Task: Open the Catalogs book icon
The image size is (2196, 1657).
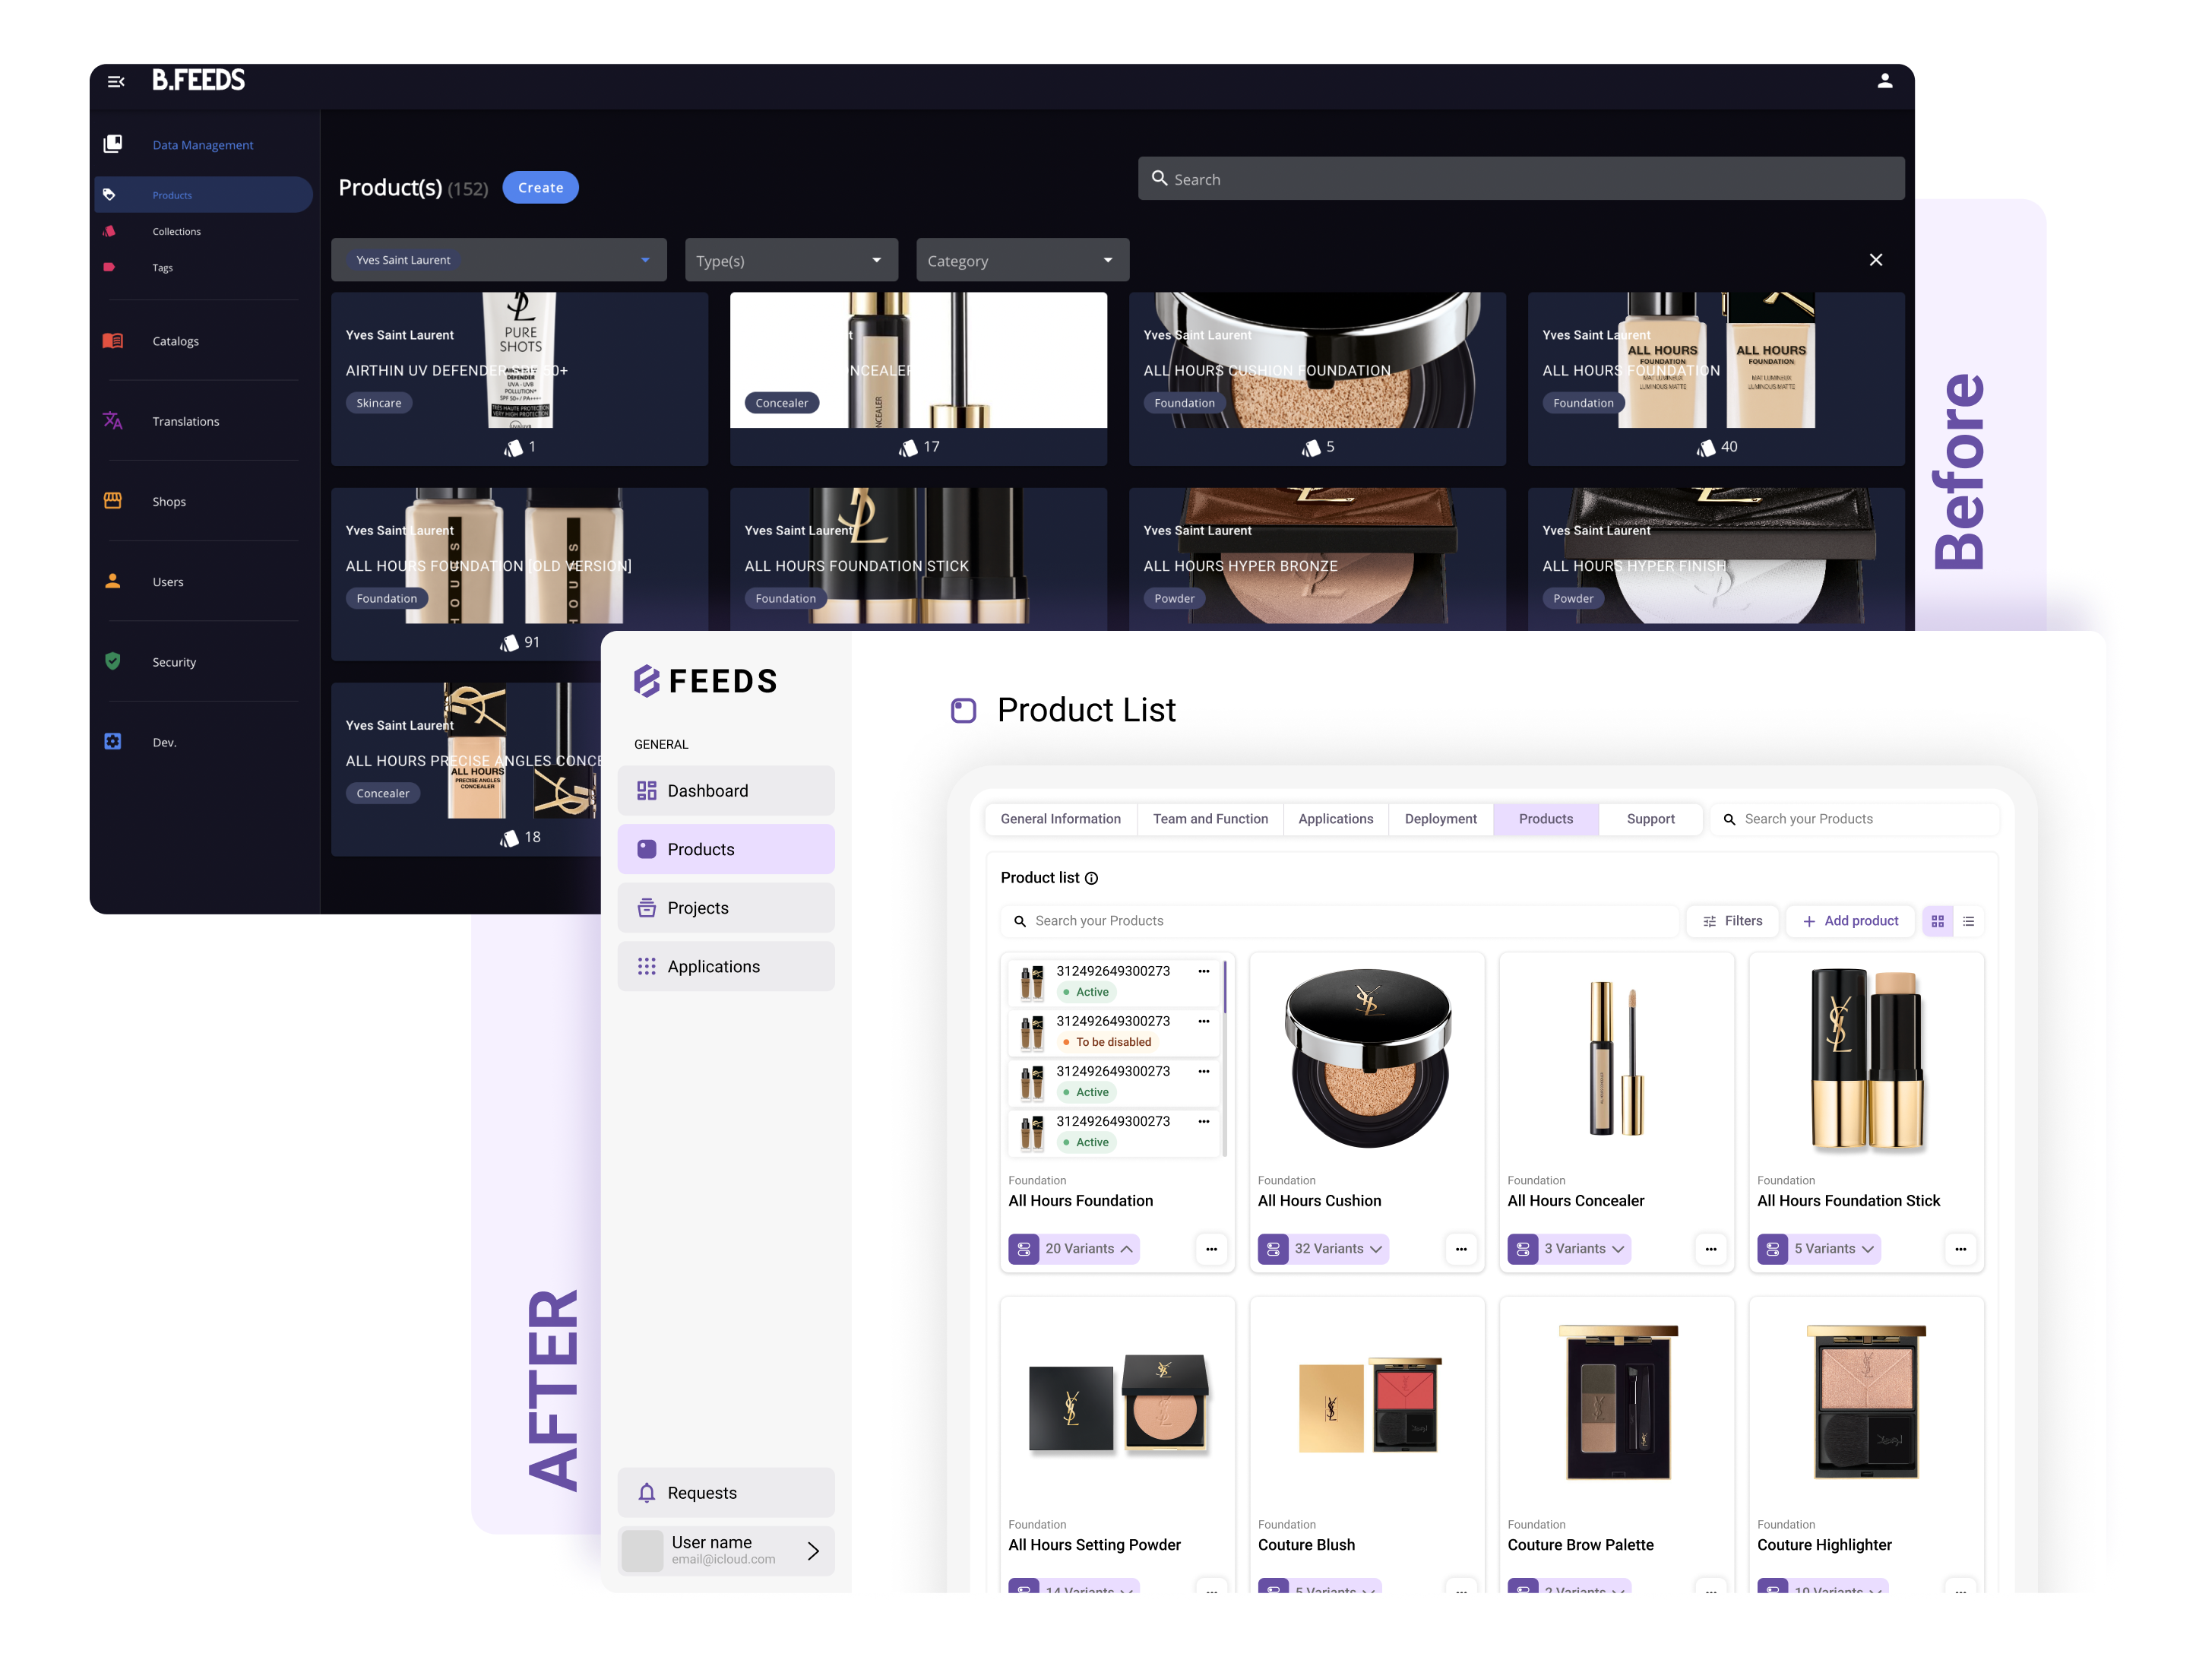Action: tap(113, 341)
